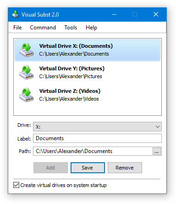Toggle Create virtual drives on system startup checkbox

point(16,185)
